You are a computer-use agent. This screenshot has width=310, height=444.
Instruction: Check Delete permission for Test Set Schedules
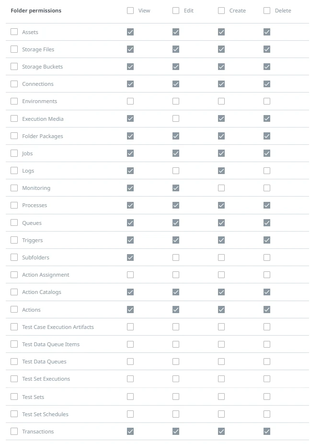[x=267, y=414]
